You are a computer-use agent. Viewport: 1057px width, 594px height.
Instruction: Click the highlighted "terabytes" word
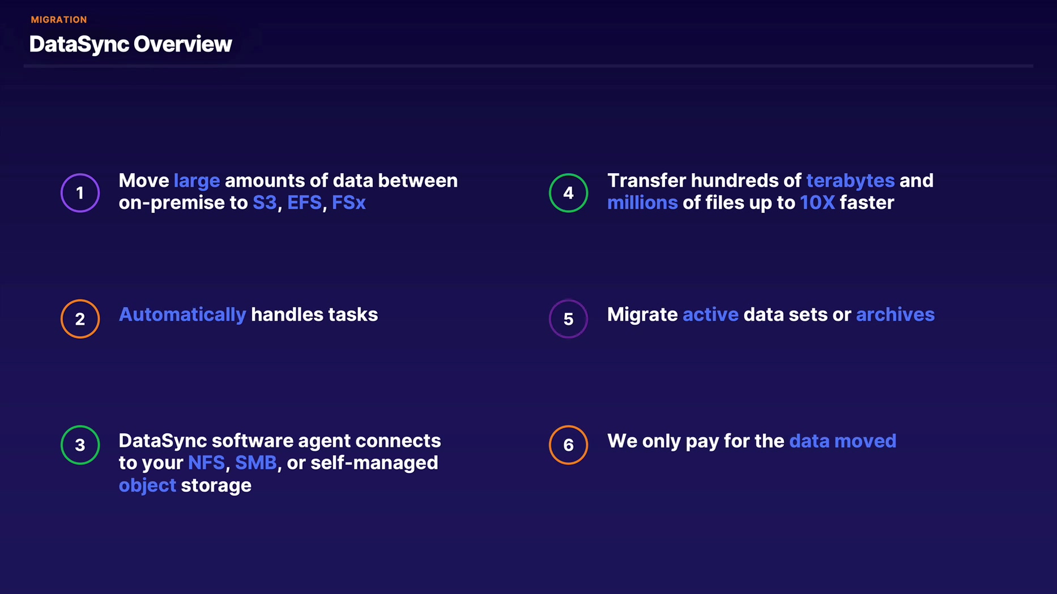(x=850, y=180)
